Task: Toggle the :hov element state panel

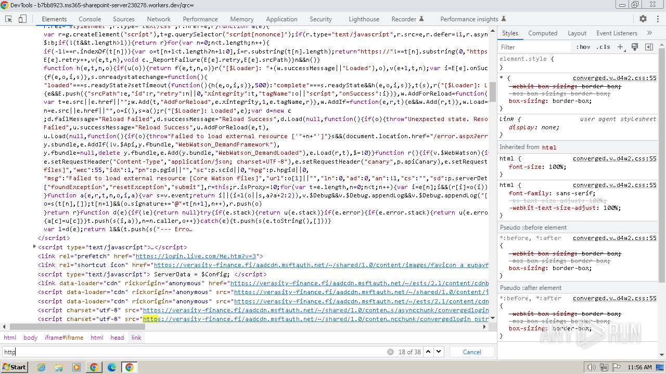Action: click(x=583, y=47)
